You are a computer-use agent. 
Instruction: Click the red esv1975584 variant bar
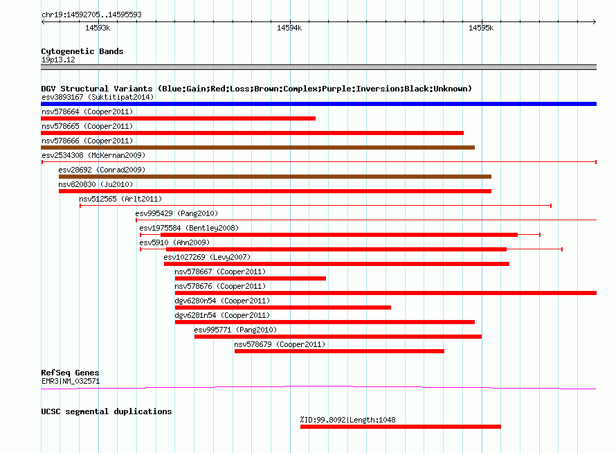tap(339, 235)
